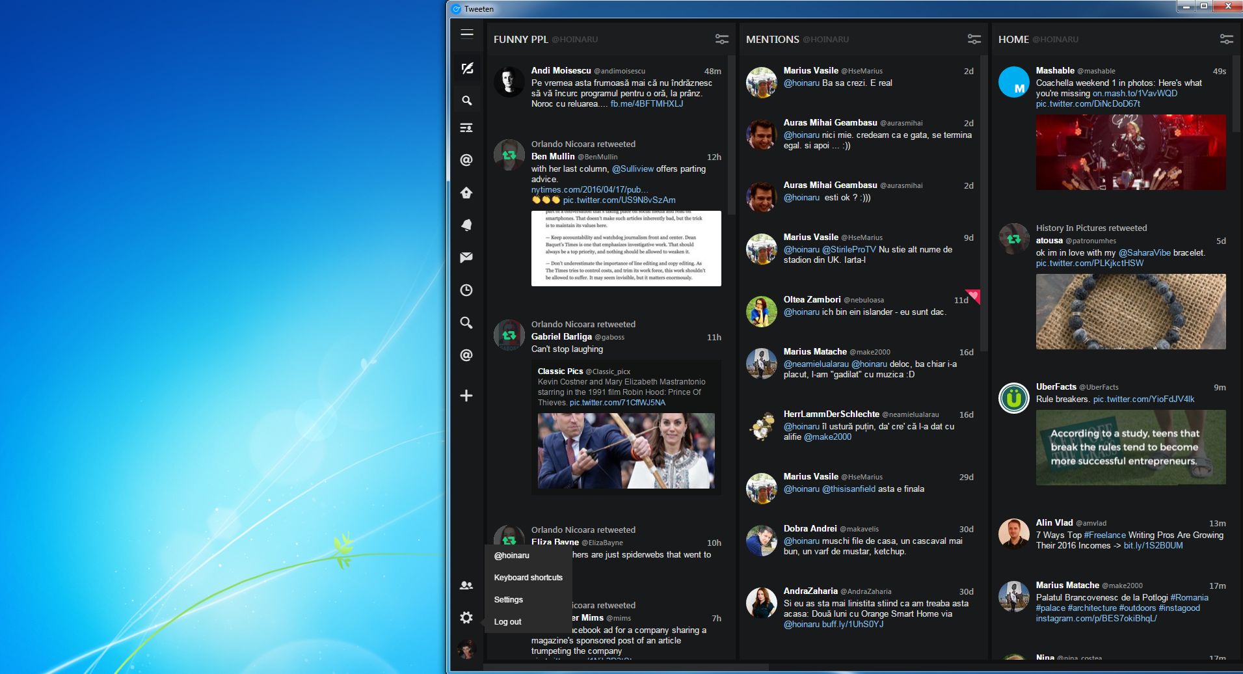1243x674 pixels.
Task: Click the profile avatar at sidebar bottom
Action: [466, 649]
